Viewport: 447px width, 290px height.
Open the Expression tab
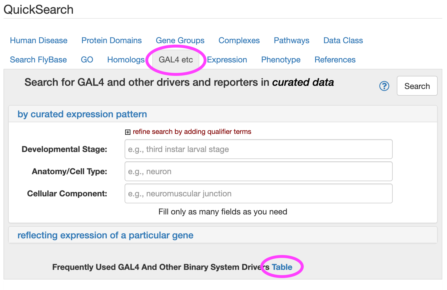(x=227, y=60)
